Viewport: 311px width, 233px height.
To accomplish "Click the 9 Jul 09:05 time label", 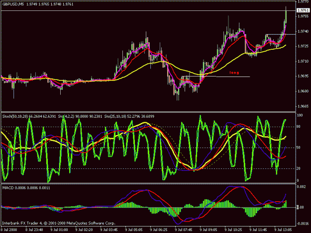I will coord(208,230).
